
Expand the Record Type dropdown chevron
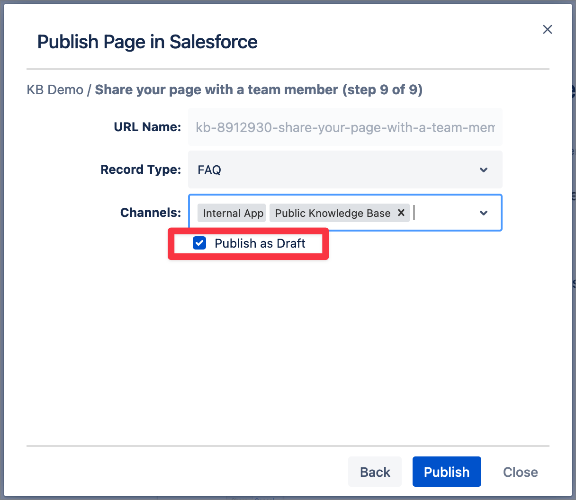[483, 170]
